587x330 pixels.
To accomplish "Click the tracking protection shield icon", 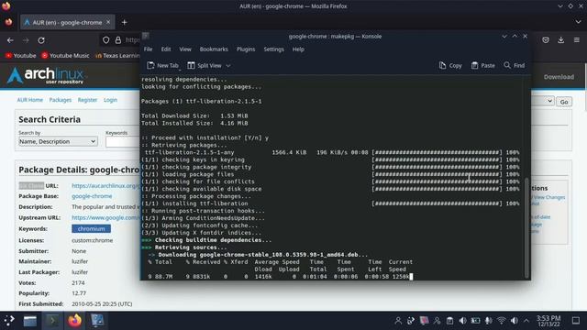I will point(106,40).
